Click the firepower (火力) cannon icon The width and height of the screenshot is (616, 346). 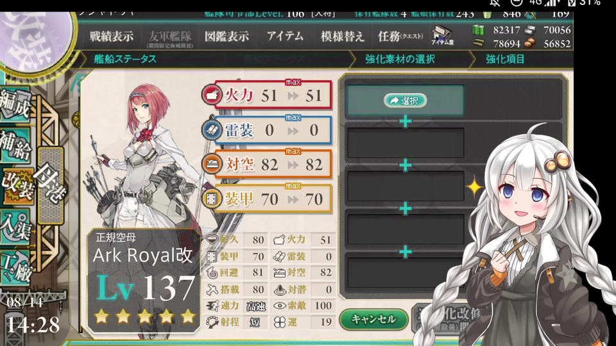212,95
